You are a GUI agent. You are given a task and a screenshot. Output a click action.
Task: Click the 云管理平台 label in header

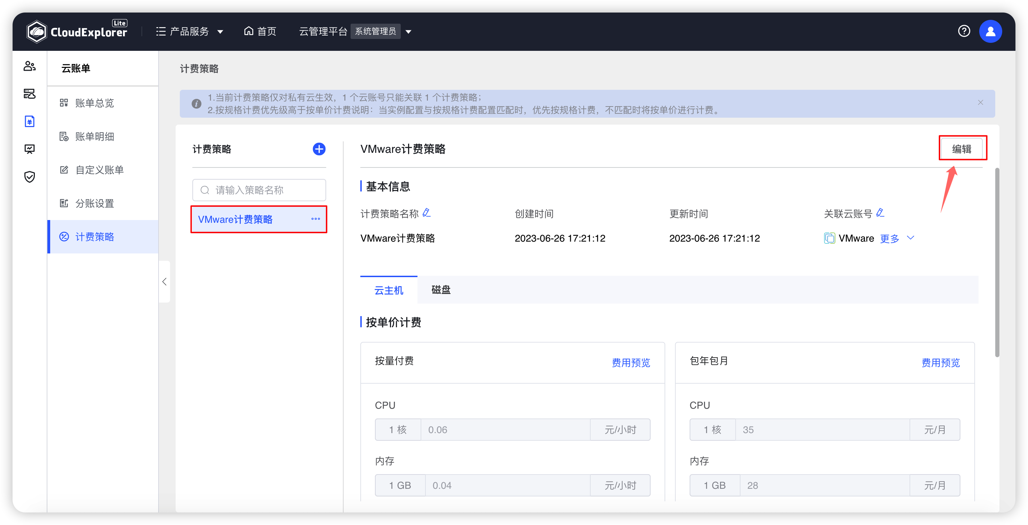[323, 31]
